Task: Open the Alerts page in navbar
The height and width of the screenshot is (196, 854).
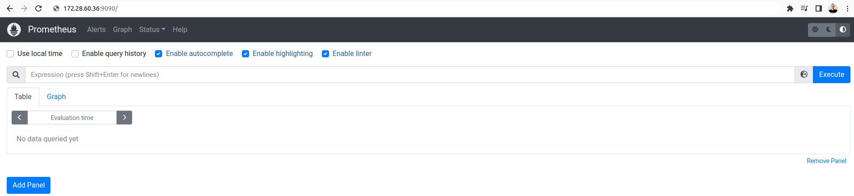Action: (96, 30)
